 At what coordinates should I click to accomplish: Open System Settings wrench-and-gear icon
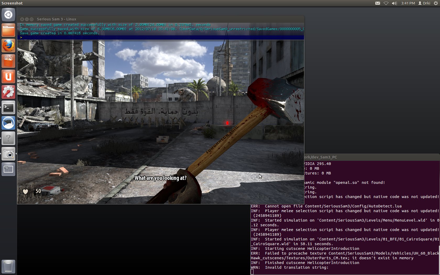(x=8, y=92)
